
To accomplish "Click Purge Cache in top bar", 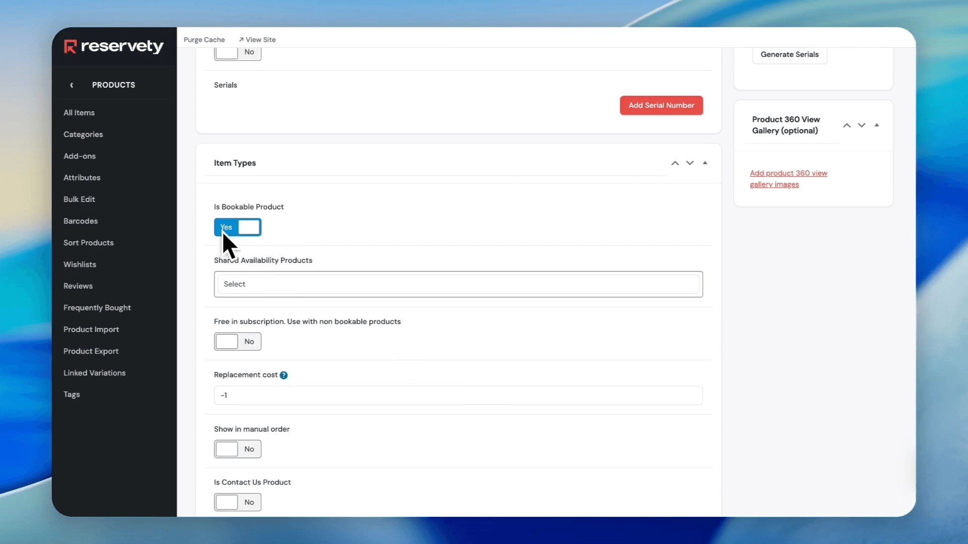I will click(x=204, y=40).
